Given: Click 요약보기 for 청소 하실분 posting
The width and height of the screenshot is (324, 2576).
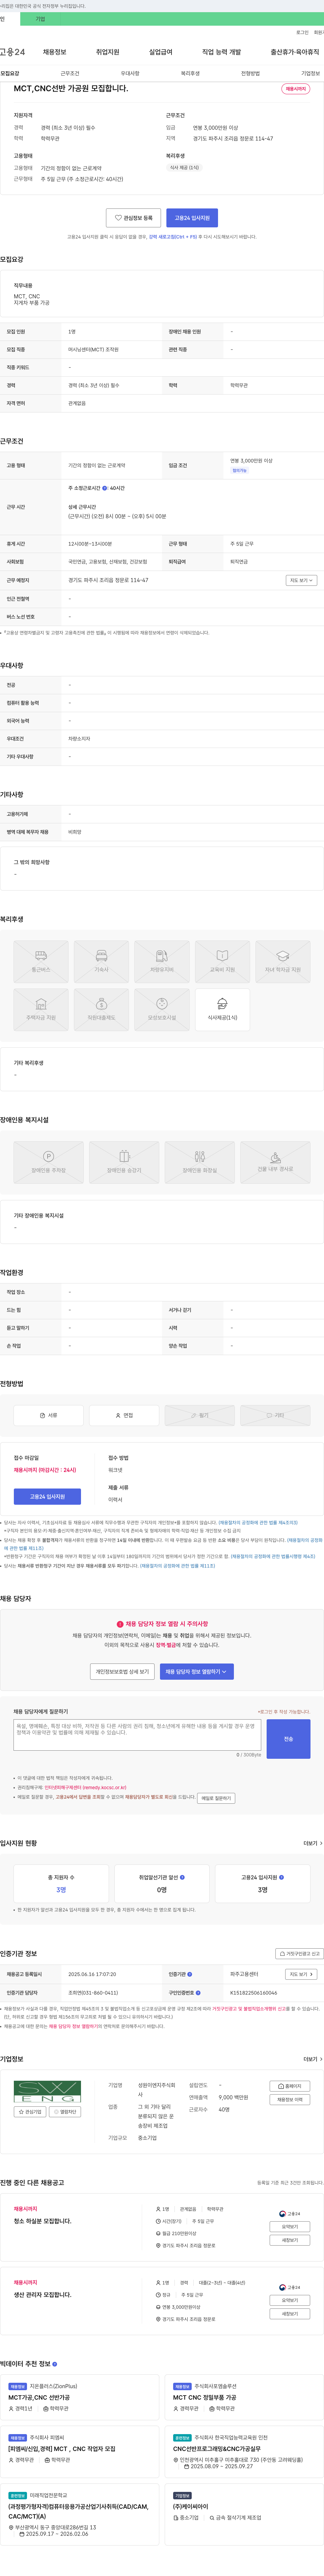Looking at the screenshot, I should pos(290,2227).
